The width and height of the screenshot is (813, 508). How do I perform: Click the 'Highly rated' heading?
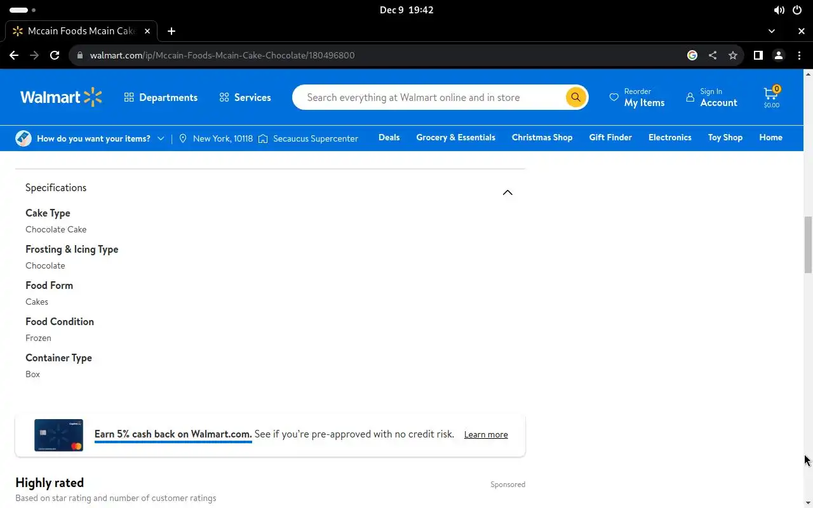(50, 483)
